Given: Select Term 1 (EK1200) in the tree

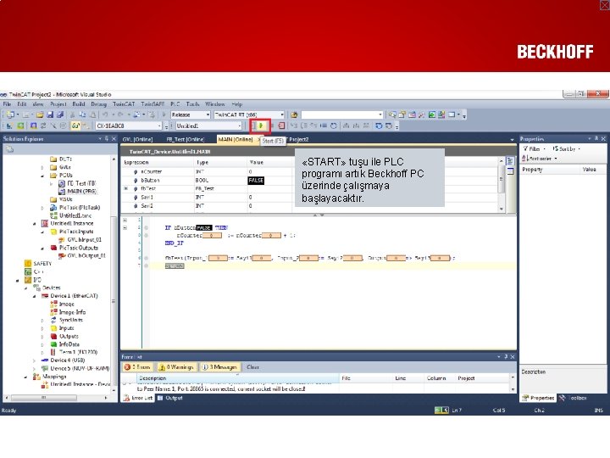Looking at the screenshot, I should (x=74, y=352).
